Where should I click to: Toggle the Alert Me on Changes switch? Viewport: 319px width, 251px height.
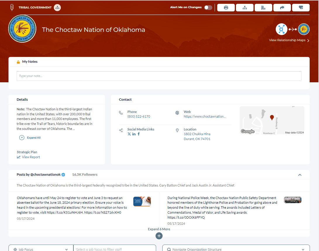coord(208,8)
